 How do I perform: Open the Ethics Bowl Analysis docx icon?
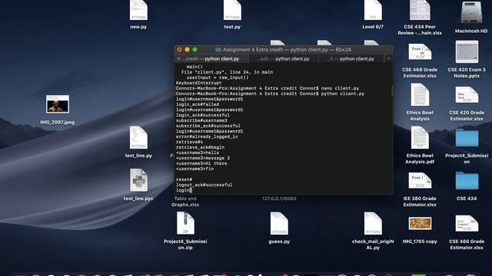coord(420,95)
